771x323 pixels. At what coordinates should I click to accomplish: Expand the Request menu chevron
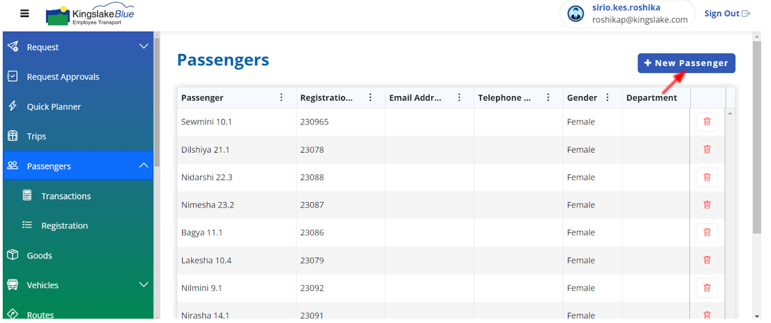pos(144,46)
